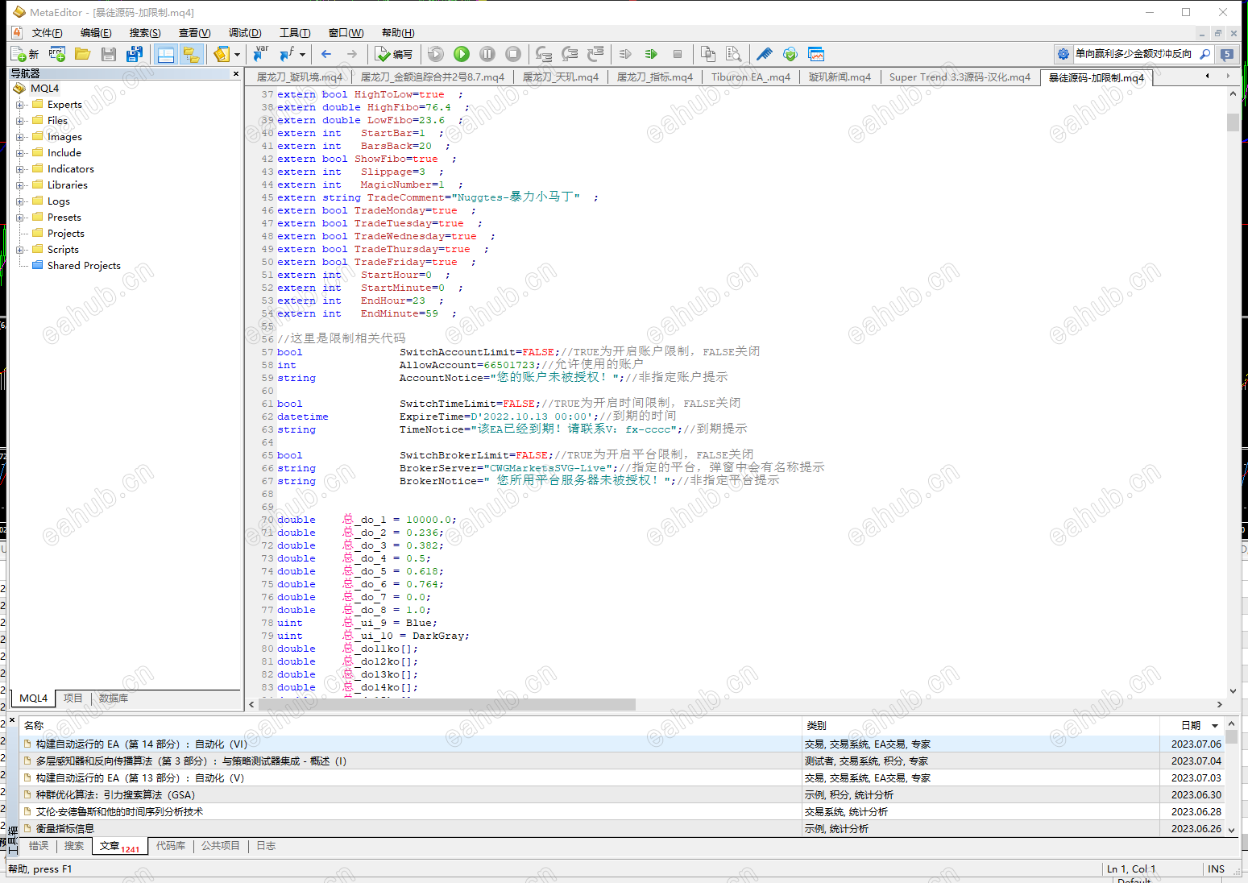Open article 种群优化算法：引力搜索算法 (GSA)

pyautogui.click(x=115, y=795)
